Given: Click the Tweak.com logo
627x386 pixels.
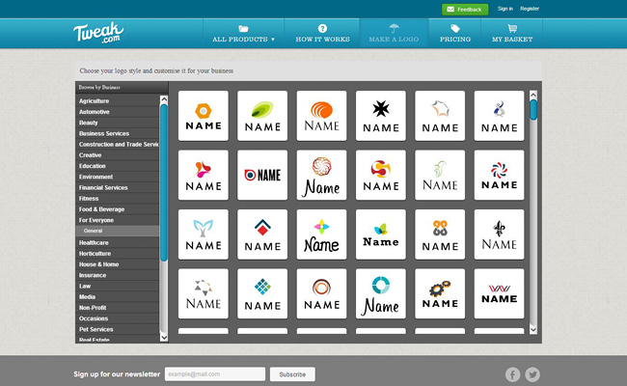Looking at the screenshot, I should pyautogui.click(x=98, y=33).
